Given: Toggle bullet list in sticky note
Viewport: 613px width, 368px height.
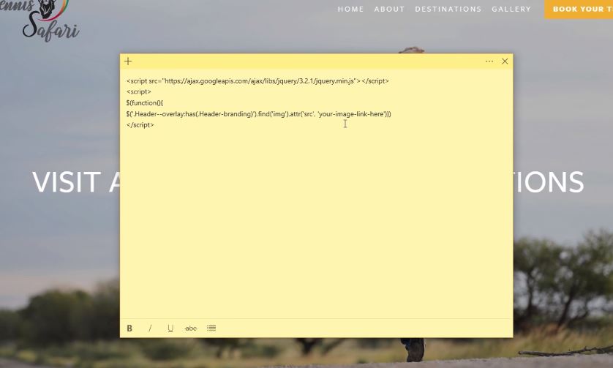Looking at the screenshot, I should pos(211,328).
